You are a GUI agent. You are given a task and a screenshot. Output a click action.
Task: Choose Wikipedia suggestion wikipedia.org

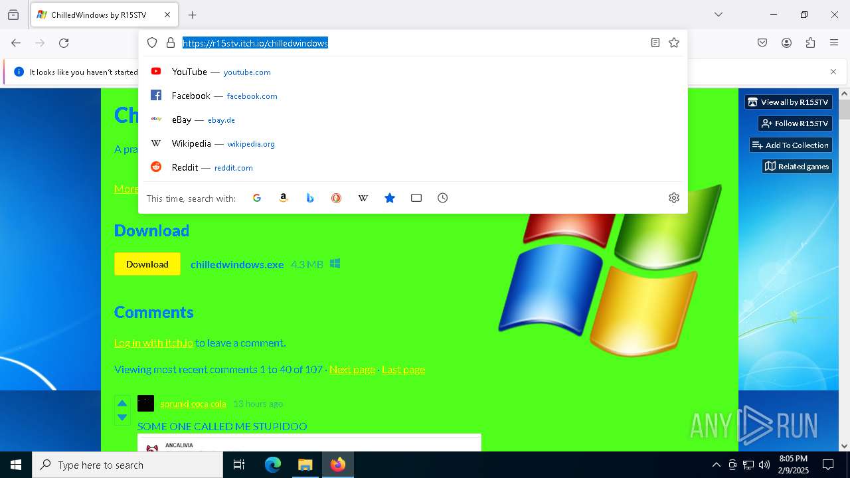click(x=412, y=143)
